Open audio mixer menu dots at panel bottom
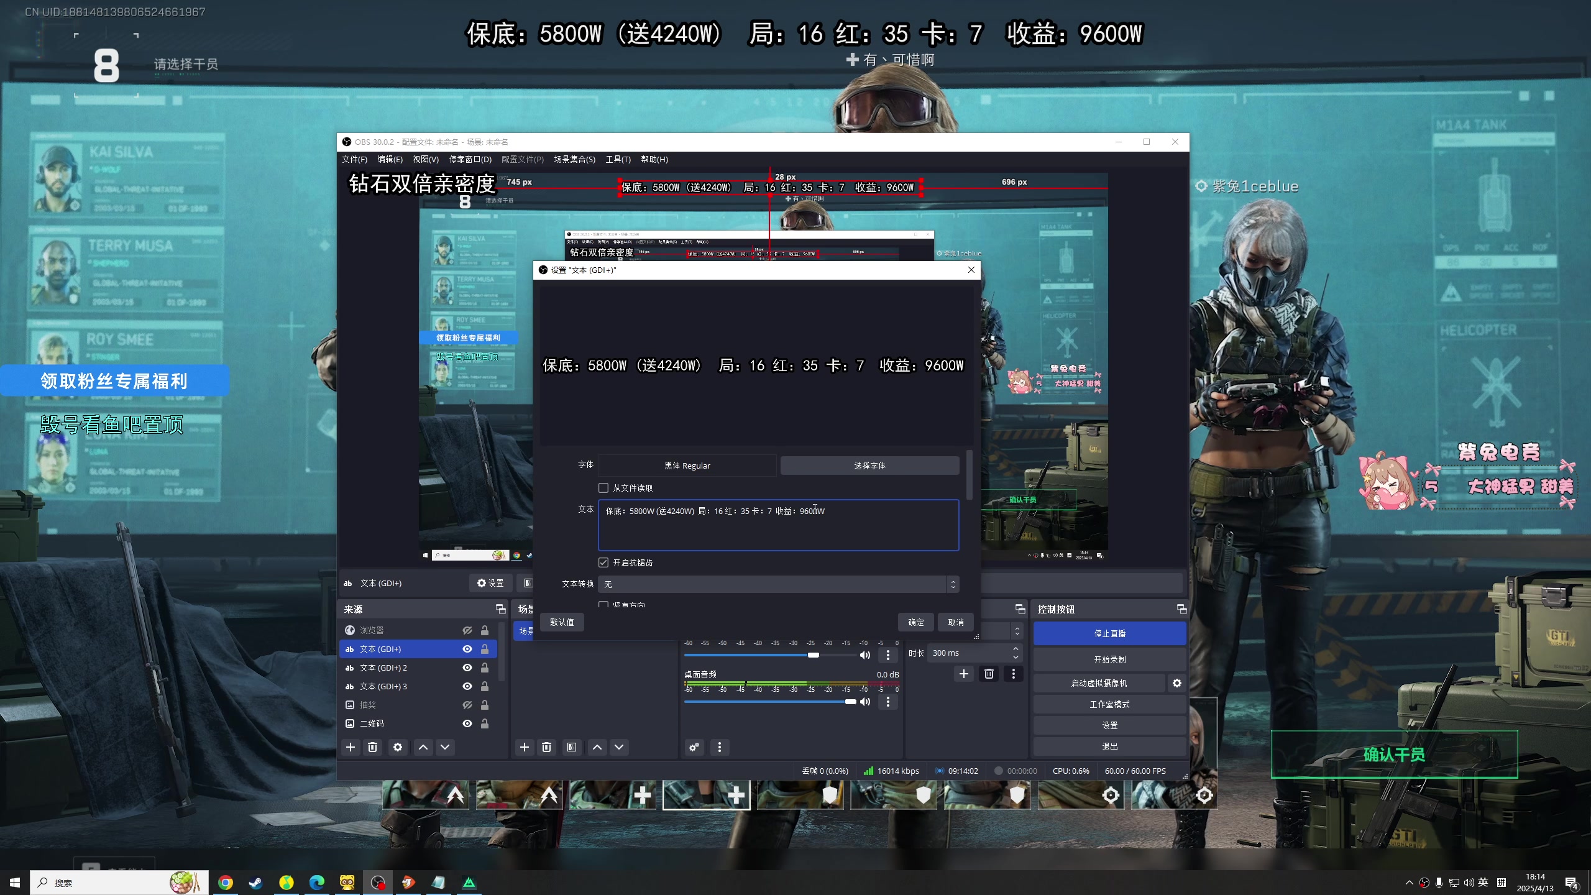 pos(720,747)
